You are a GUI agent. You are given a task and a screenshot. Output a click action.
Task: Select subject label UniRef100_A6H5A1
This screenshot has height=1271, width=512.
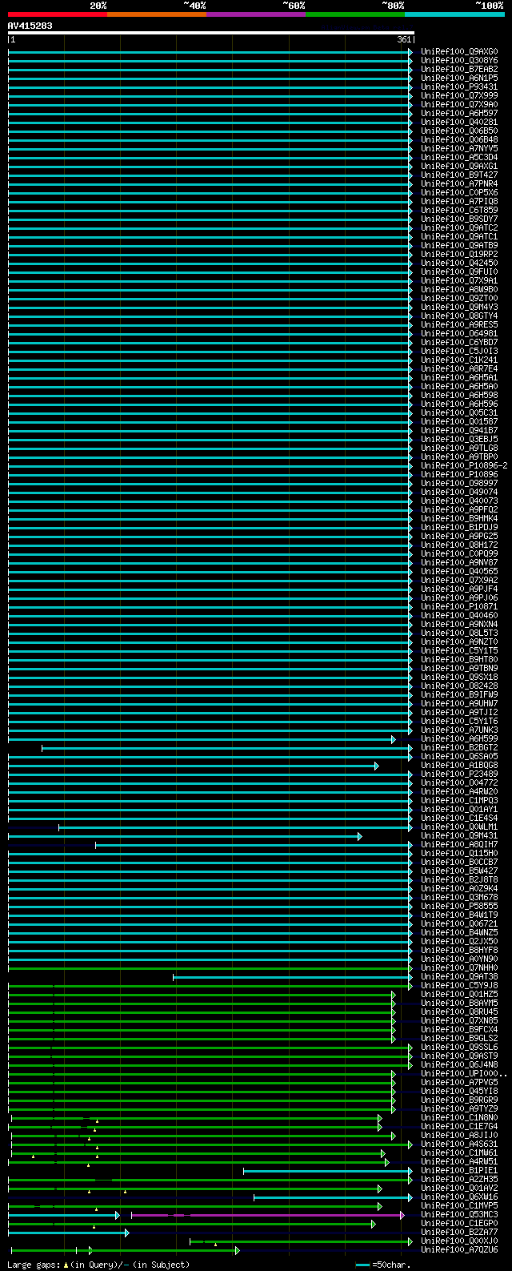[459, 377]
